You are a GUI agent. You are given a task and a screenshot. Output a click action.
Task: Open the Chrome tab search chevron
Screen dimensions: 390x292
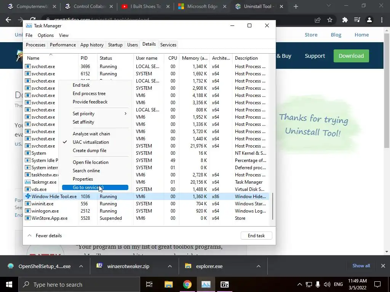click(x=329, y=5)
